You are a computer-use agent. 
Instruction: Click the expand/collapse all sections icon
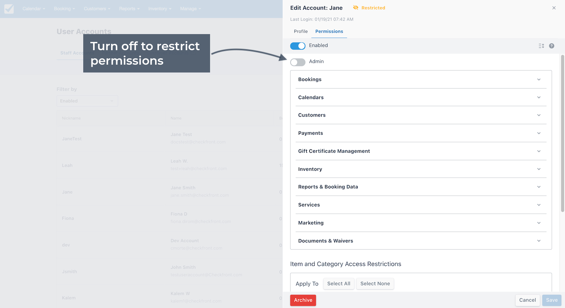pyautogui.click(x=541, y=46)
